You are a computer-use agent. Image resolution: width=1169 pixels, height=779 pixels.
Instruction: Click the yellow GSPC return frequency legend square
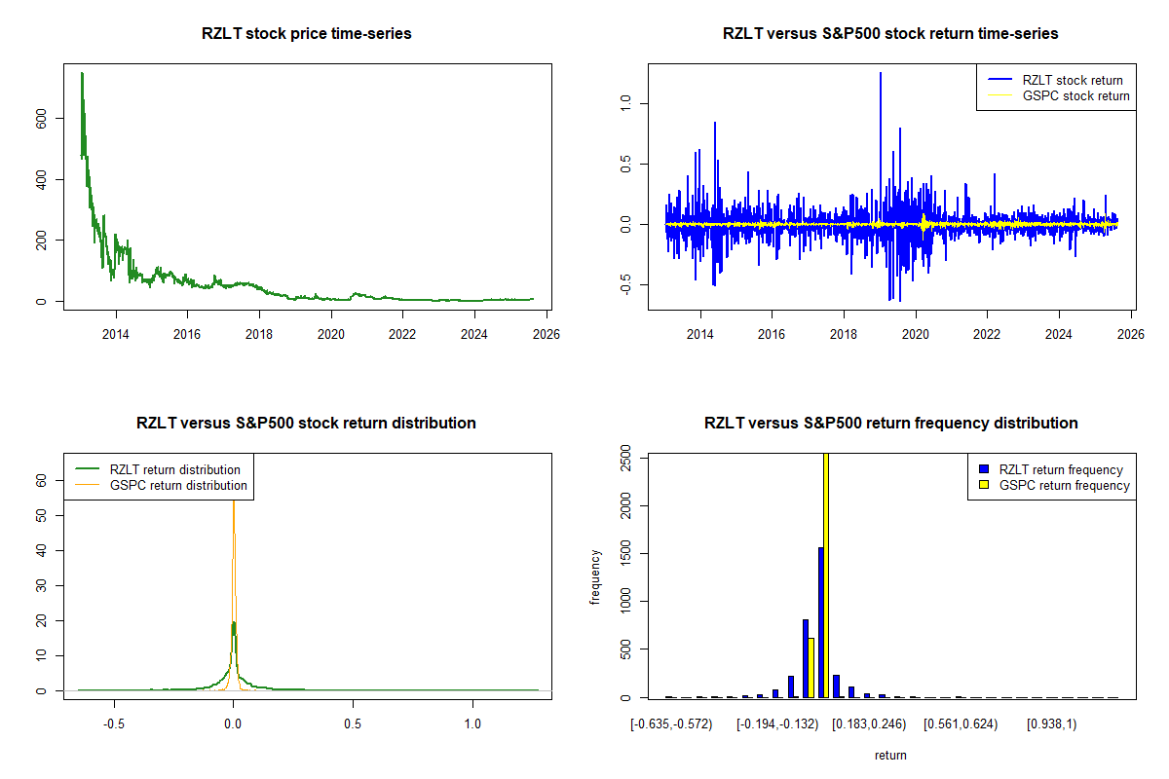982,485
